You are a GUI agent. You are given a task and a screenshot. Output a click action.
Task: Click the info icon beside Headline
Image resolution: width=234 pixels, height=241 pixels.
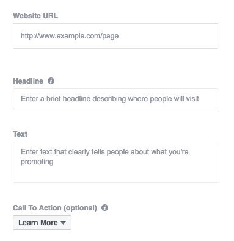(x=51, y=81)
